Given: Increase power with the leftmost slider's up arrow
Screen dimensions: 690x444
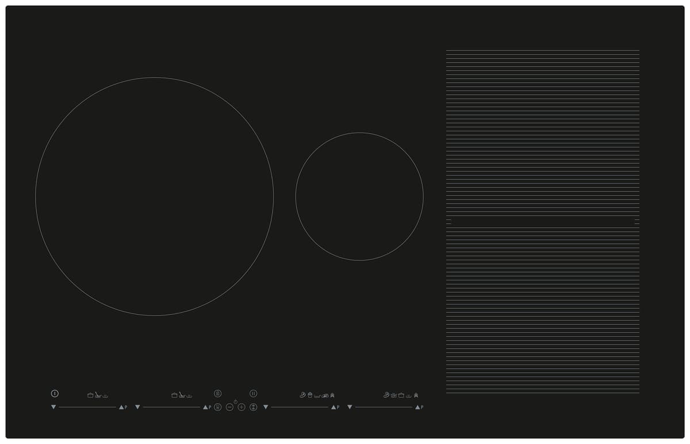Looking at the screenshot, I should tap(121, 407).
